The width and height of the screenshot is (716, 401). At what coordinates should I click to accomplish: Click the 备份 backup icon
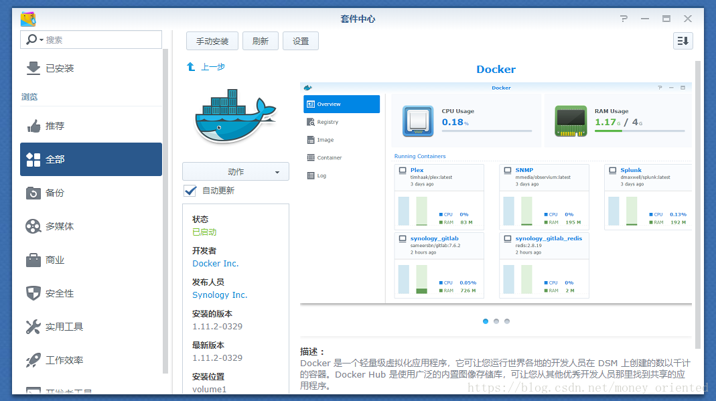pos(33,193)
